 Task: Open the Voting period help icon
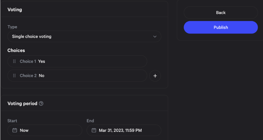[x=41, y=104]
